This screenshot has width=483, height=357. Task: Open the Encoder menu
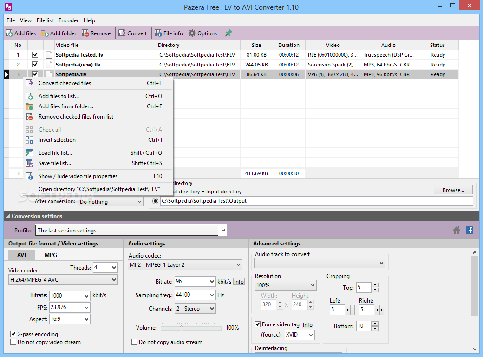click(x=68, y=20)
